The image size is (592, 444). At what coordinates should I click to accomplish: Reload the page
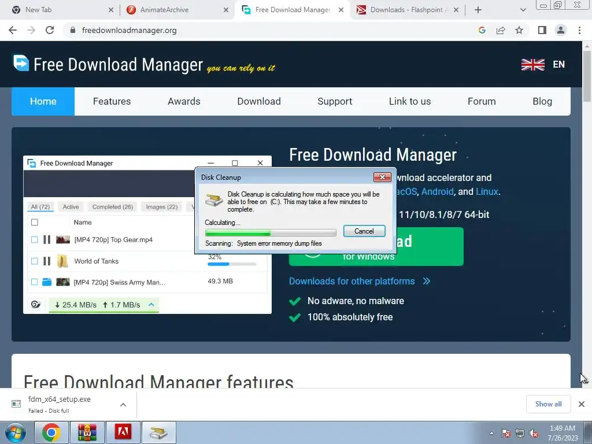(50, 30)
